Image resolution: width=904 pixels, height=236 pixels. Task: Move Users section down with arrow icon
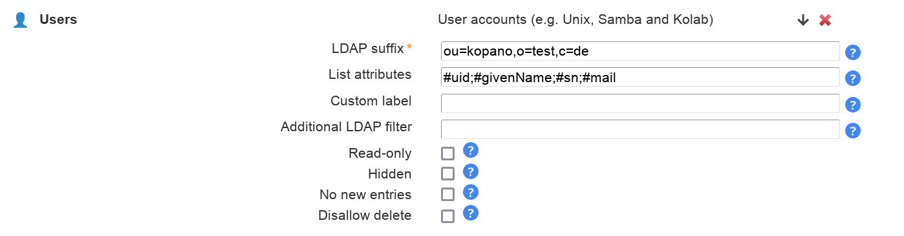[803, 20]
